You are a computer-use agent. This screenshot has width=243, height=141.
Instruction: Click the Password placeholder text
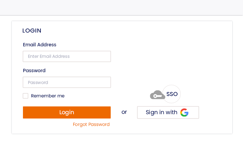click(x=38, y=83)
